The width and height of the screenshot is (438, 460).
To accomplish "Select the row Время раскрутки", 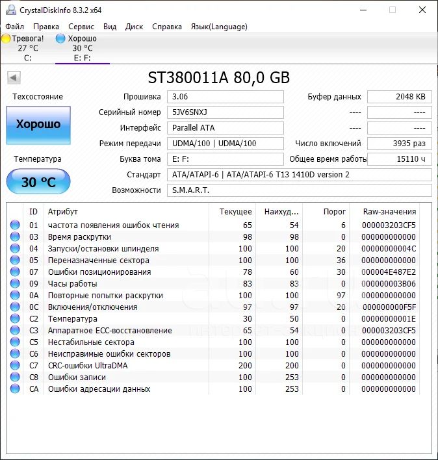I will pyautogui.click(x=213, y=236).
